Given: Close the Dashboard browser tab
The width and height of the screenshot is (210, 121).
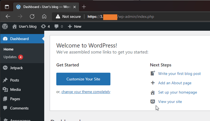Looking at the screenshot, I should tap(74, 7).
